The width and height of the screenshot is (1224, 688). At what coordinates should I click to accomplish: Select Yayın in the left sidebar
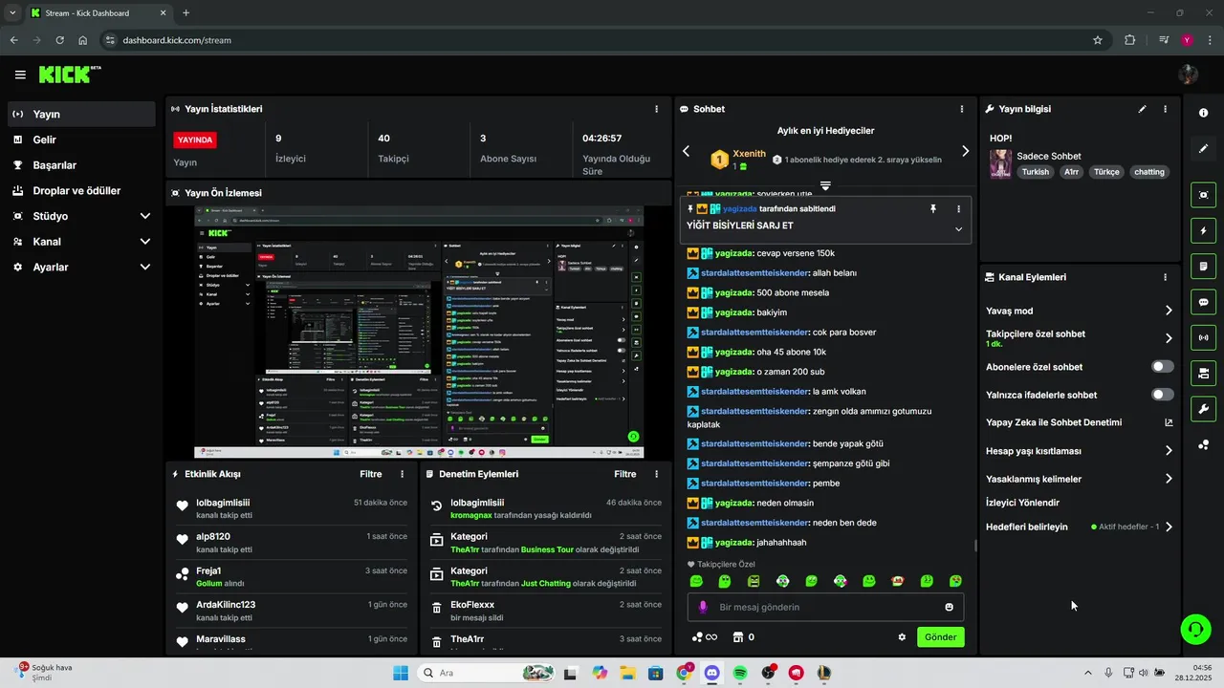click(x=81, y=114)
